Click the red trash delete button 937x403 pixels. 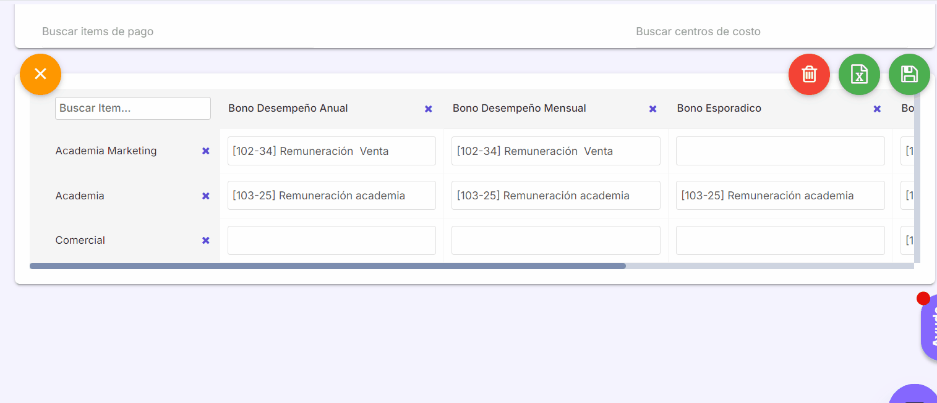[809, 74]
